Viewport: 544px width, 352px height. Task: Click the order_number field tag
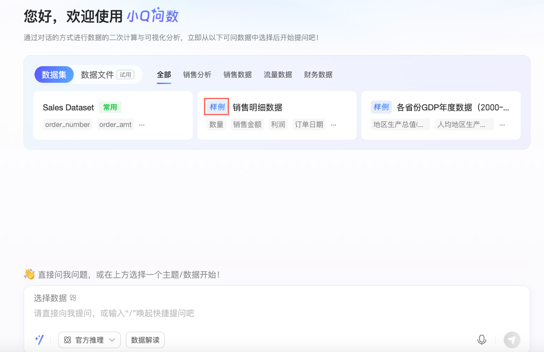click(x=68, y=124)
